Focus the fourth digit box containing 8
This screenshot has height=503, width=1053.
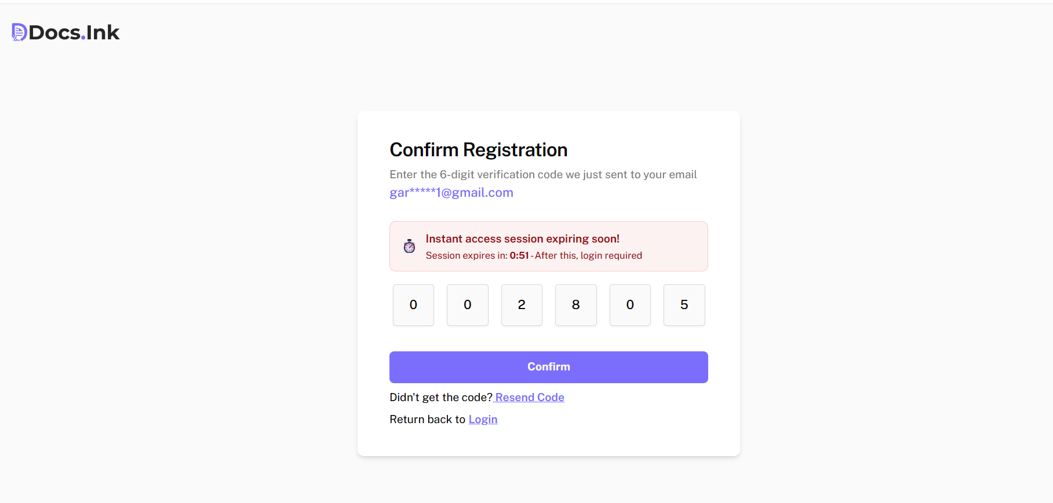(x=575, y=305)
